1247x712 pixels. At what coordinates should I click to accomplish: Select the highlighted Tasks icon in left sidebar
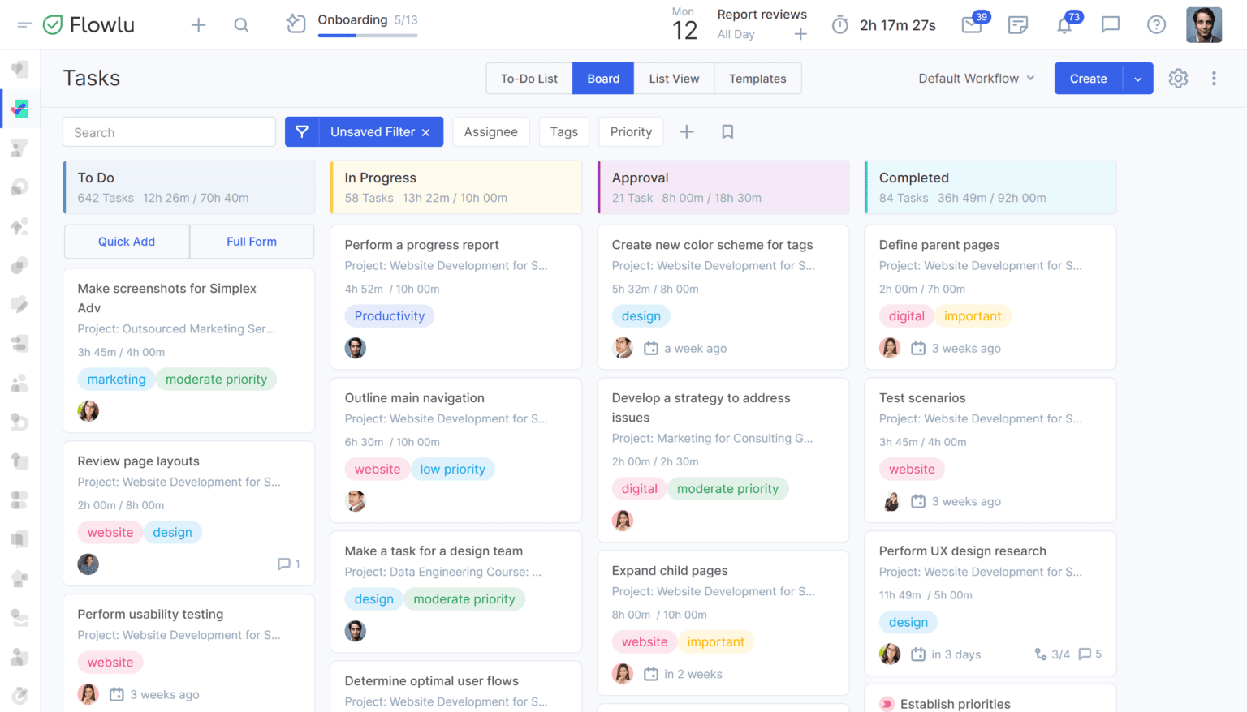coord(19,109)
